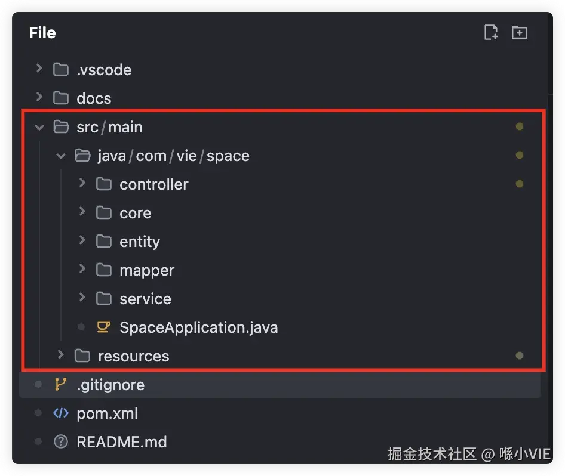This screenshot has height=476, width=565.
Task: Open SpaceApplication.java file
Action: coord(198,327)
